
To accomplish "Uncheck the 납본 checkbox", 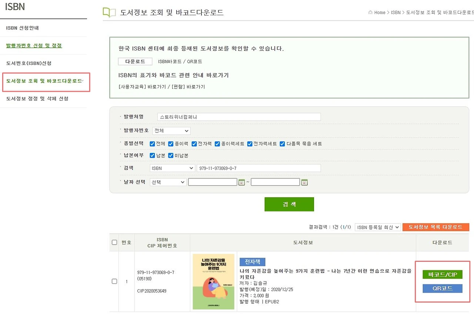I will [152, 155].
